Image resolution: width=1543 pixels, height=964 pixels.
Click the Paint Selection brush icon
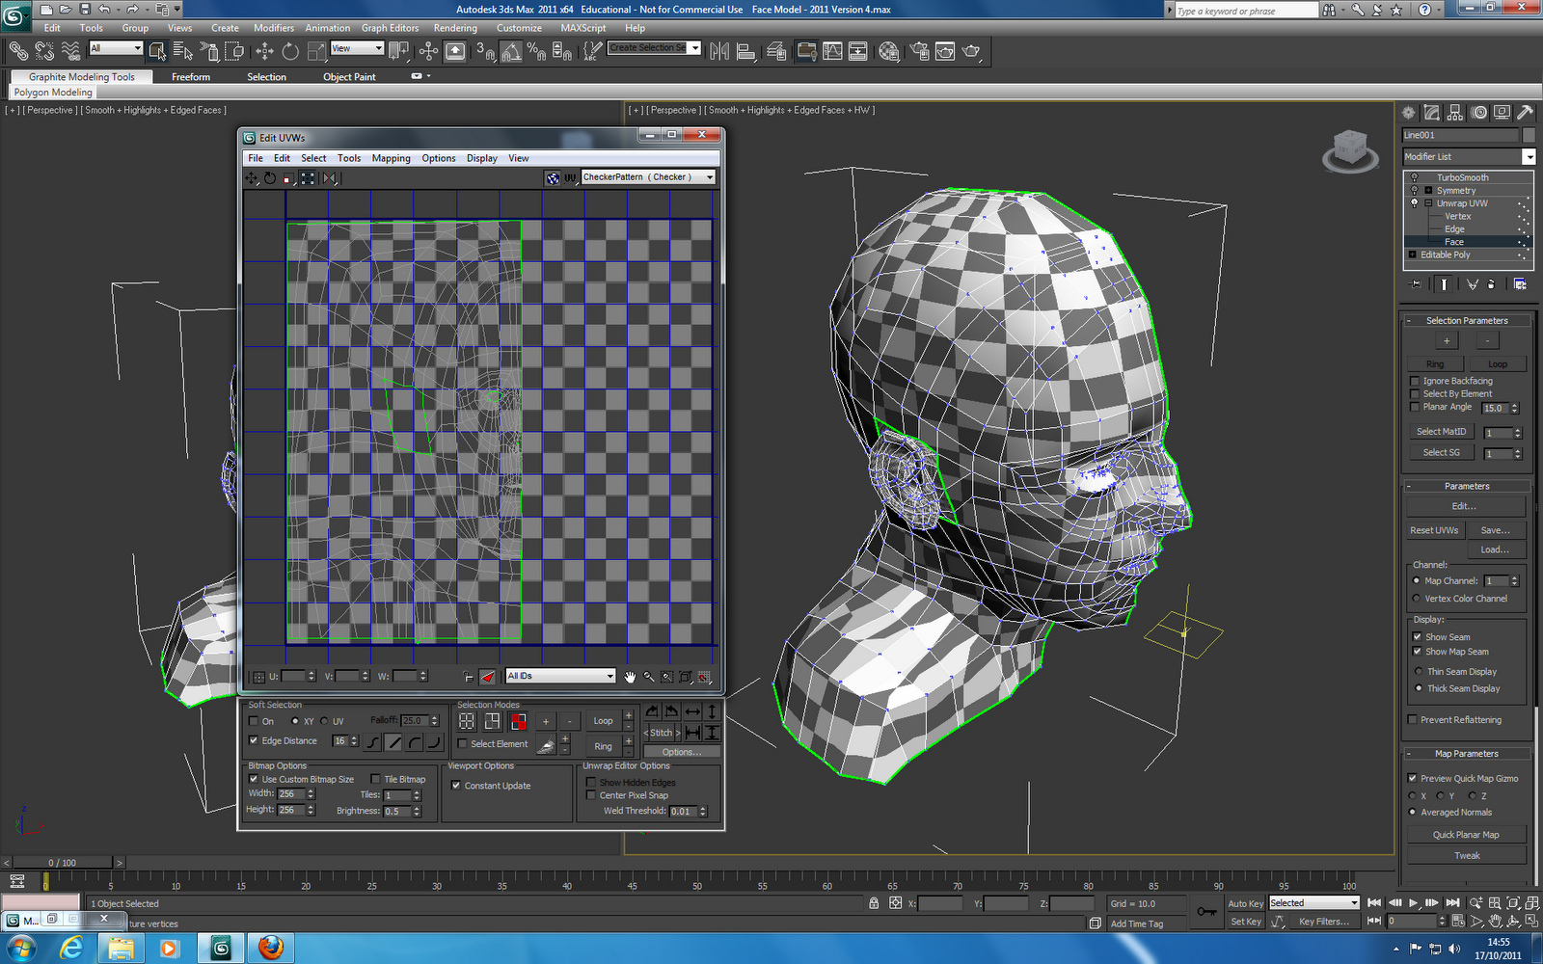click(545, 744)
